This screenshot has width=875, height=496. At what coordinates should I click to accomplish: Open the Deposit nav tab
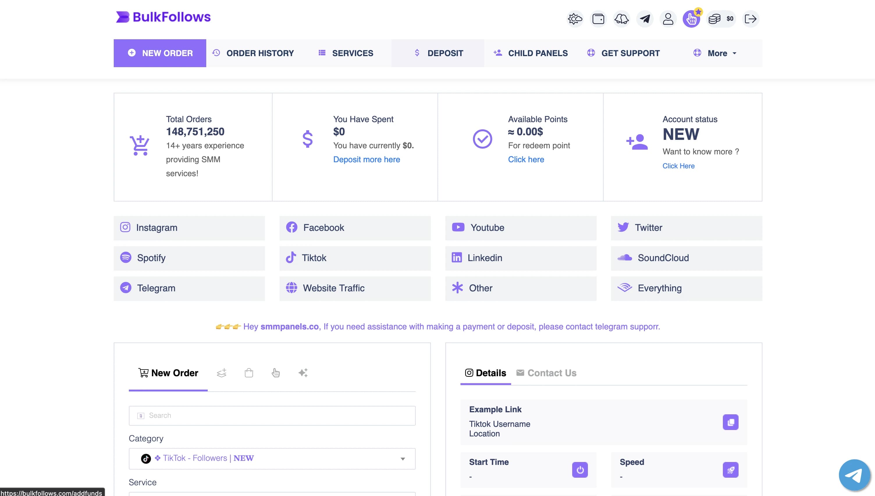pos(438,53)
